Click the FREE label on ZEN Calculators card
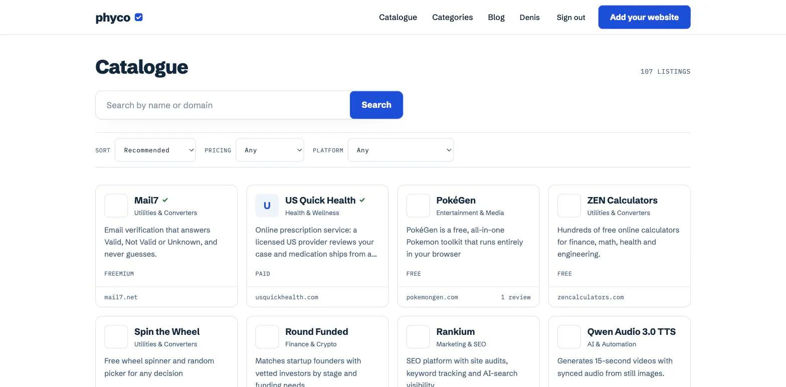This screenshot has width=786, height=387. pyautogui.click(x=564, y=274)
